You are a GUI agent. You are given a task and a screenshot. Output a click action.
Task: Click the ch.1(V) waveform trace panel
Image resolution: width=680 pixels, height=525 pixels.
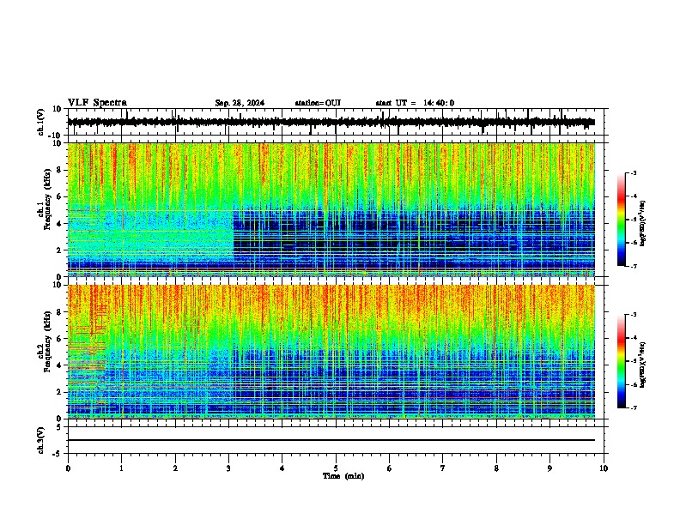point(336,122)
